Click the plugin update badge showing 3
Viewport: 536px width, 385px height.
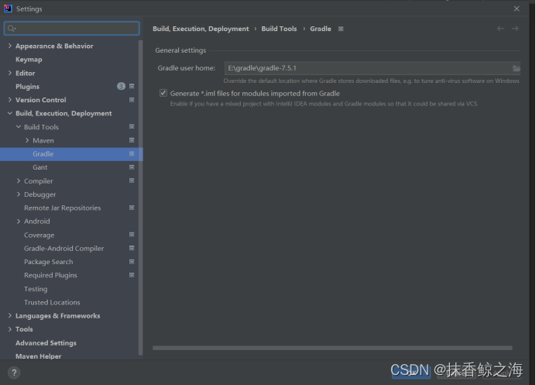[x=121, y=86]
